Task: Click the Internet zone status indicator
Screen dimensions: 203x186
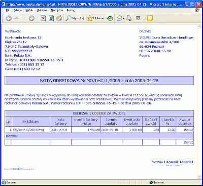Action: point(157,182)
